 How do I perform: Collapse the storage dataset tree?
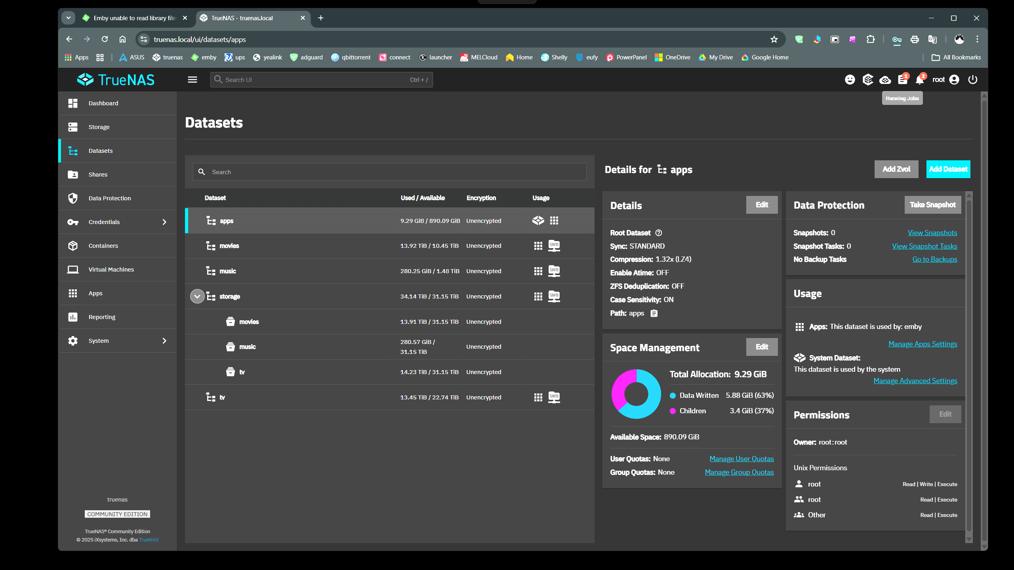click(x=197, y=296)
